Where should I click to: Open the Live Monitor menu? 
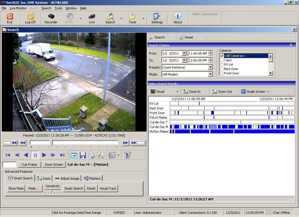(x=18, y=8)
